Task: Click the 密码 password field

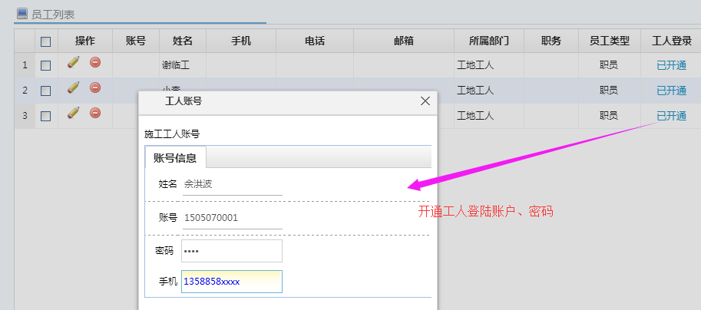Action: tap(231, 251)
